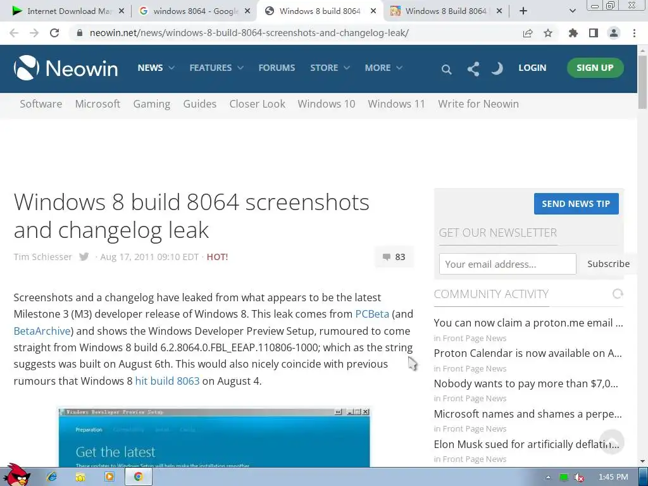The width and height of the screenshot is (648, 486).
Task: Open the Windows 11 category
Action: pos(396,104)
